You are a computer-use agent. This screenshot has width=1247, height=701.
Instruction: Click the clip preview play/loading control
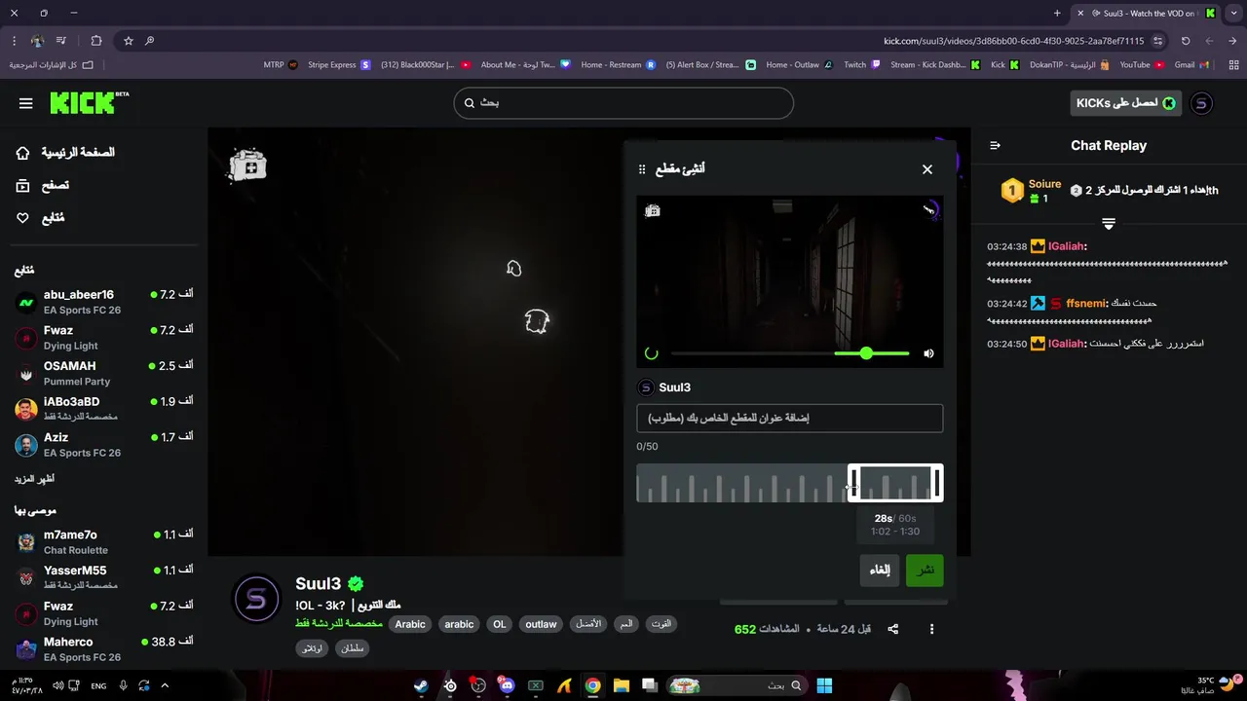tap(652, 353)
